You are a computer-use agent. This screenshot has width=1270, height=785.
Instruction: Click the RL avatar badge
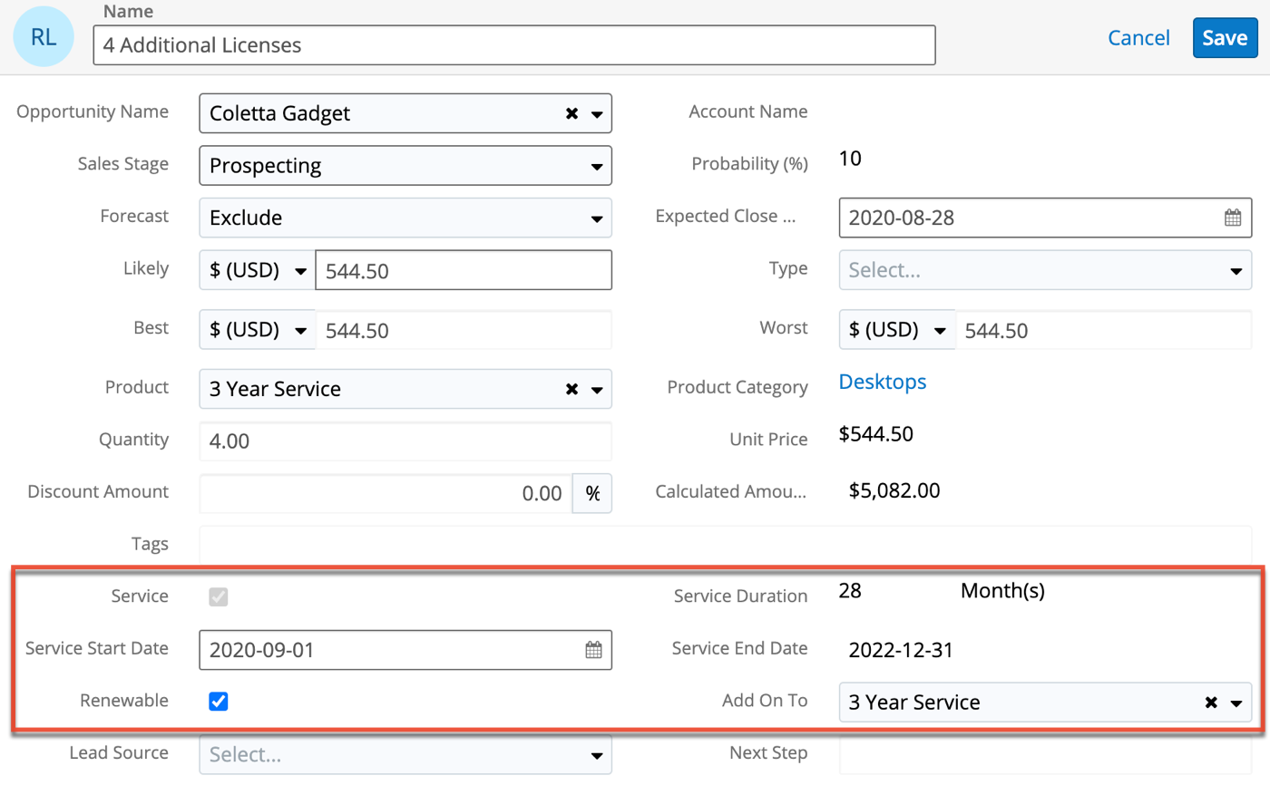click(43, 37)
